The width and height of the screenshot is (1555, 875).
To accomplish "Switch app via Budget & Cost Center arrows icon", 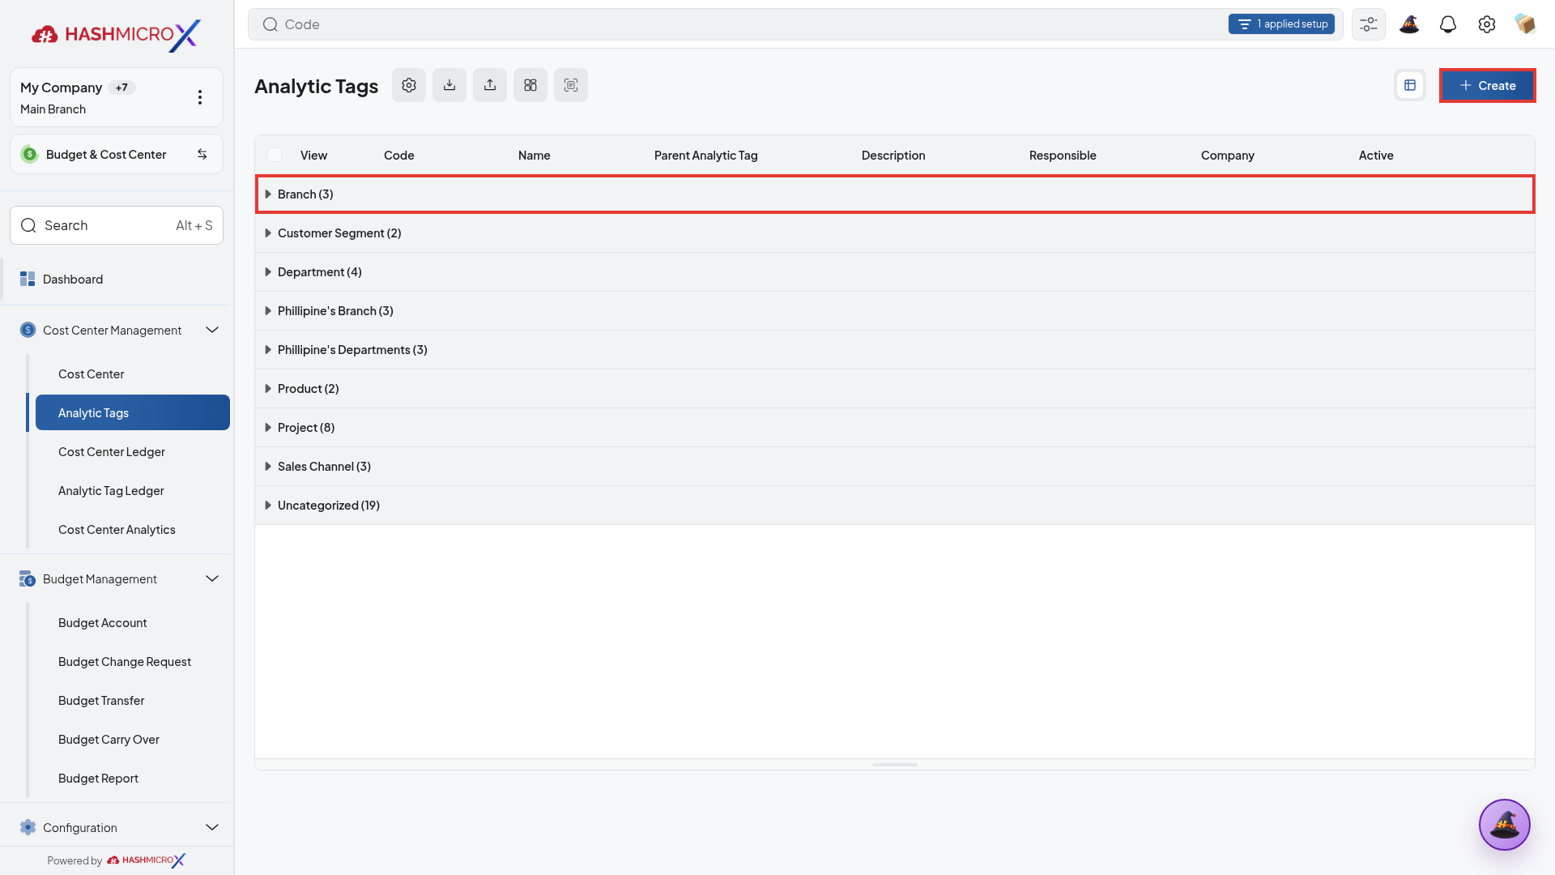I will coord(202,154).
